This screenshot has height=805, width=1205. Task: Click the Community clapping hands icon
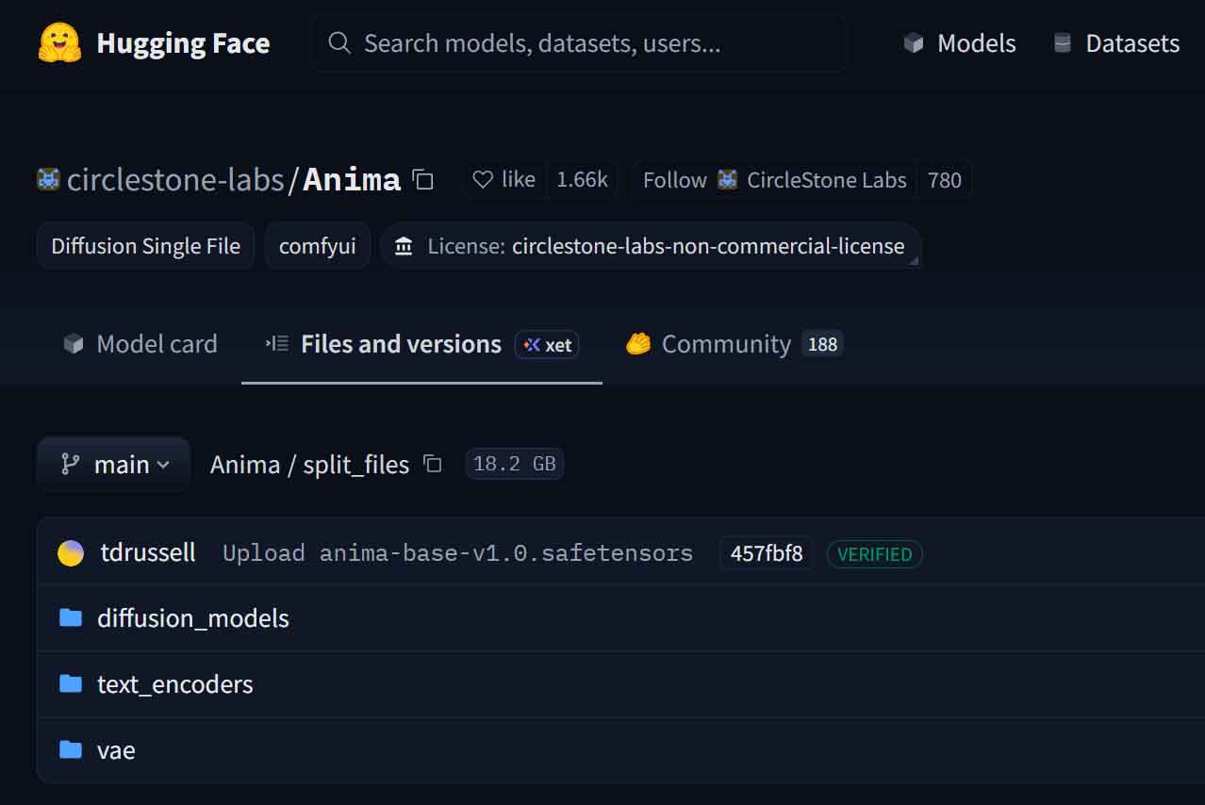click(638, 344)
